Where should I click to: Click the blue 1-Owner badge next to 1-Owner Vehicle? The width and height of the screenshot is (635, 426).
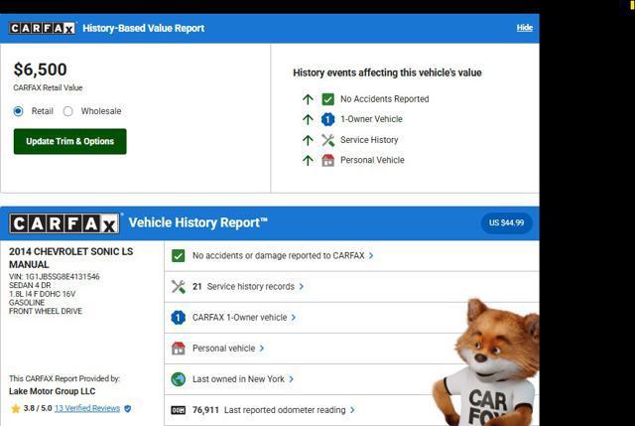327,119
